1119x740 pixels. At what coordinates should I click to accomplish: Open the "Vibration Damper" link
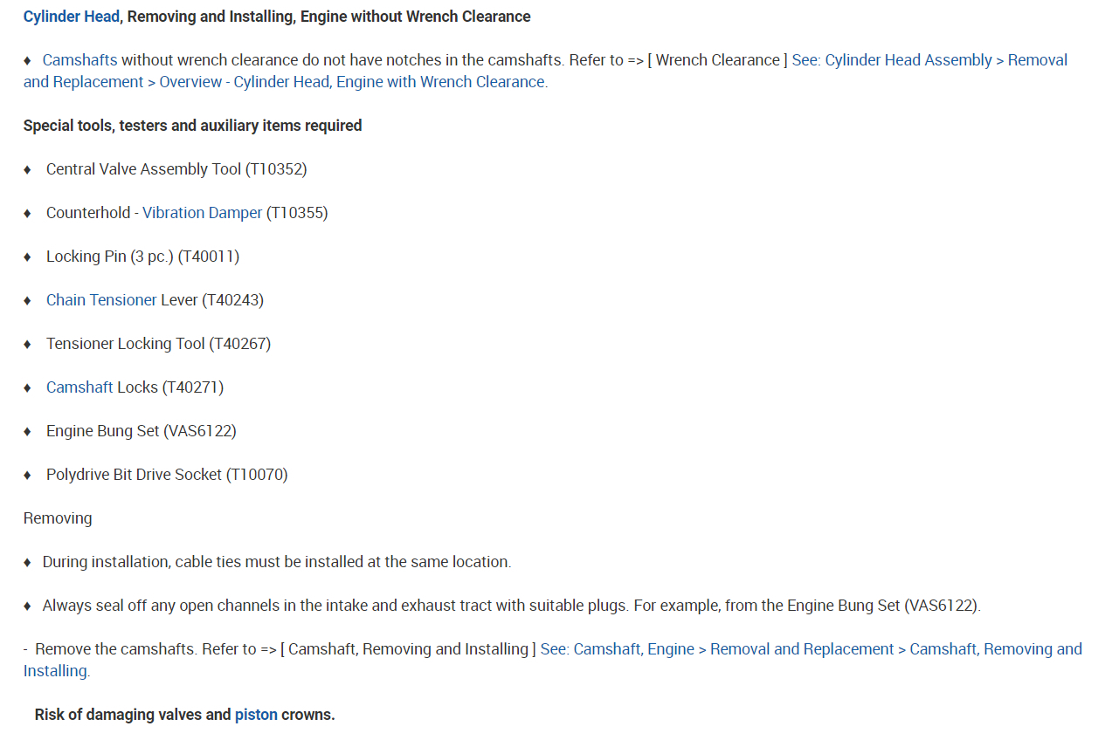(202, 213)
